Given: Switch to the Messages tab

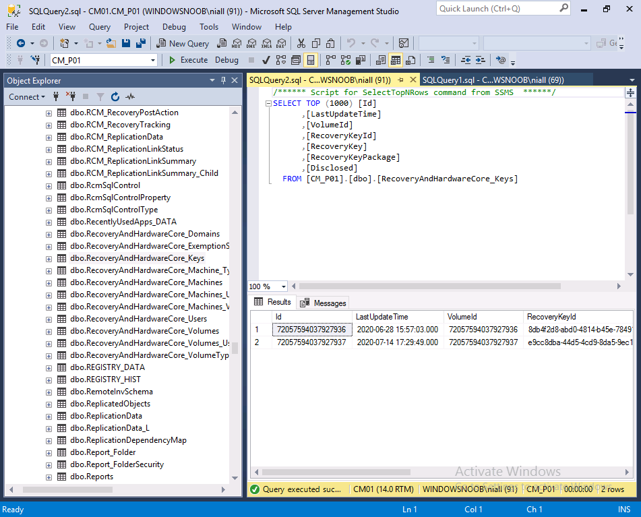Looking at the screenshot, I should [x=324, y=303].
